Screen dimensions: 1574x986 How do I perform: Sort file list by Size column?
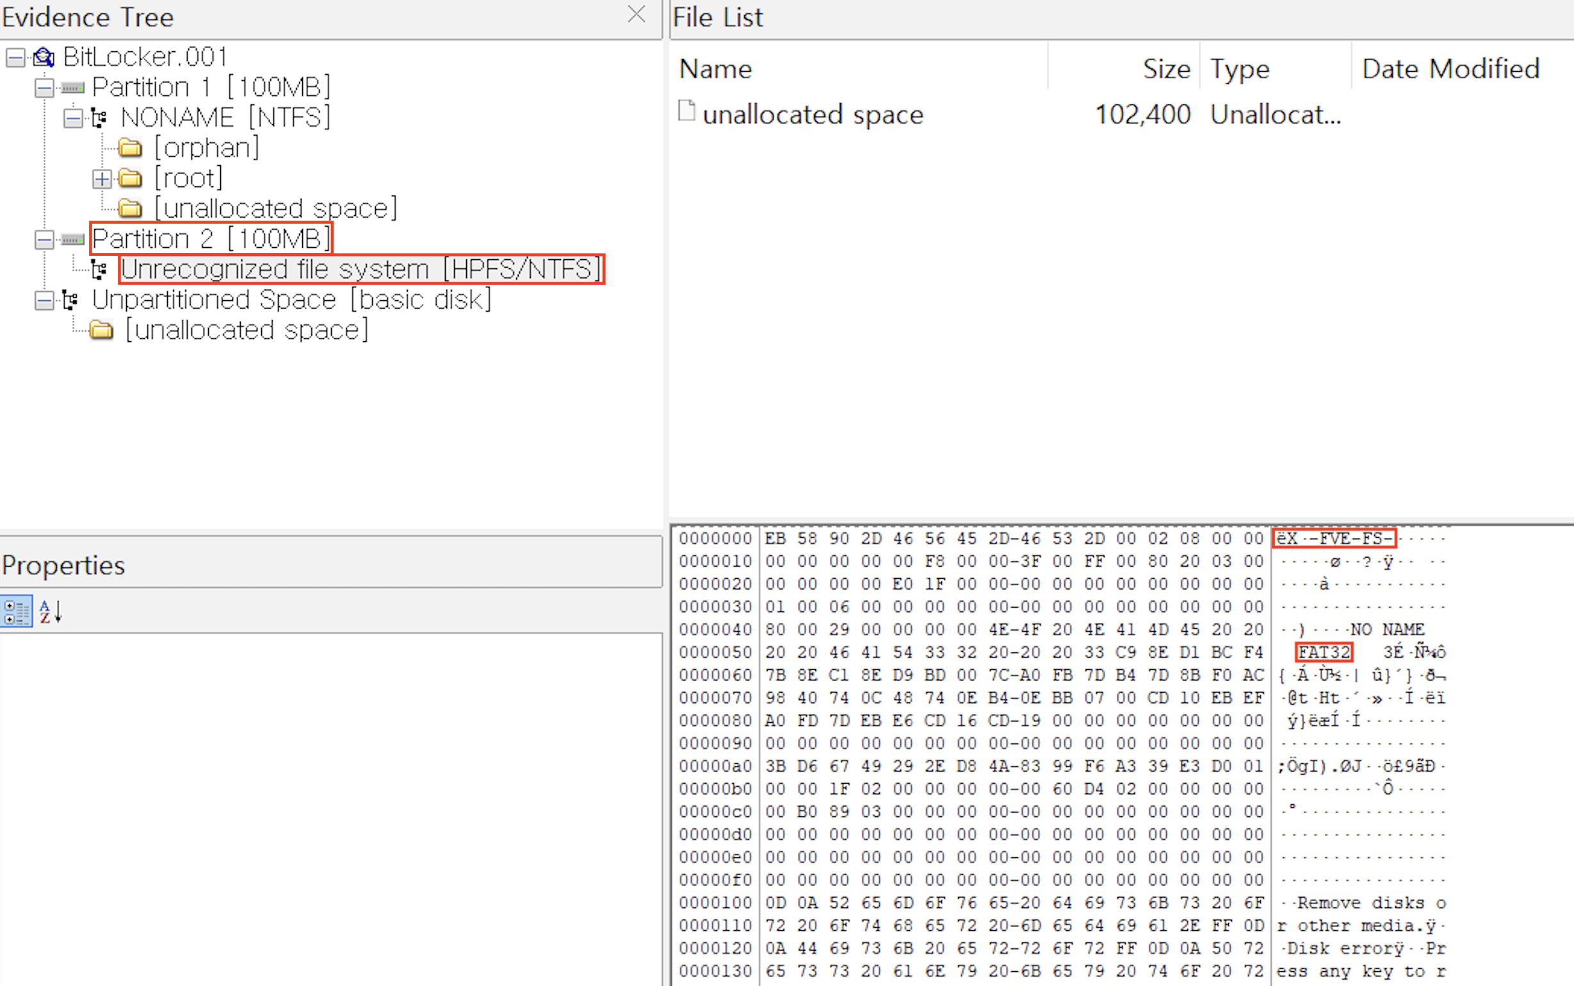tap(1166, 69)
